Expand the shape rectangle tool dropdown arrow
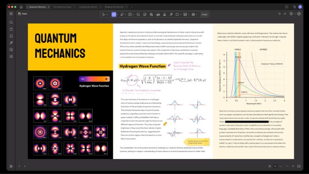 coord(181,15)
